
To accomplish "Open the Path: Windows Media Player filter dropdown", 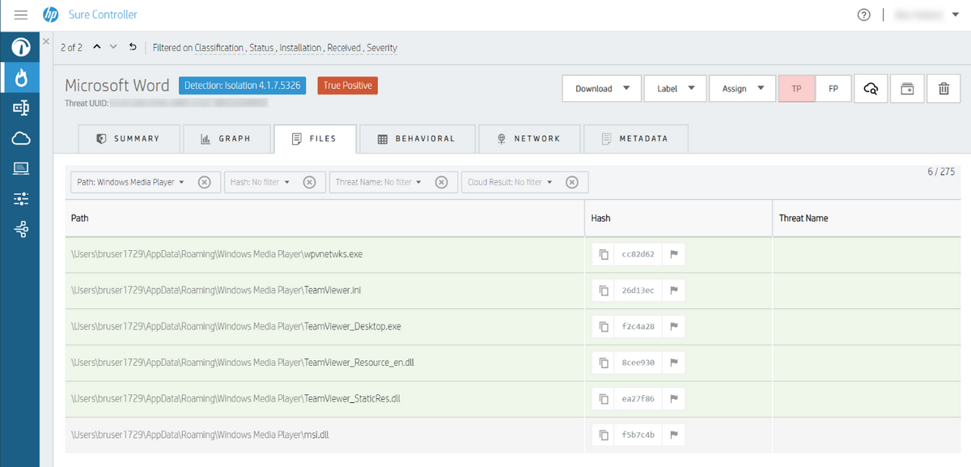I will [131, 182].
